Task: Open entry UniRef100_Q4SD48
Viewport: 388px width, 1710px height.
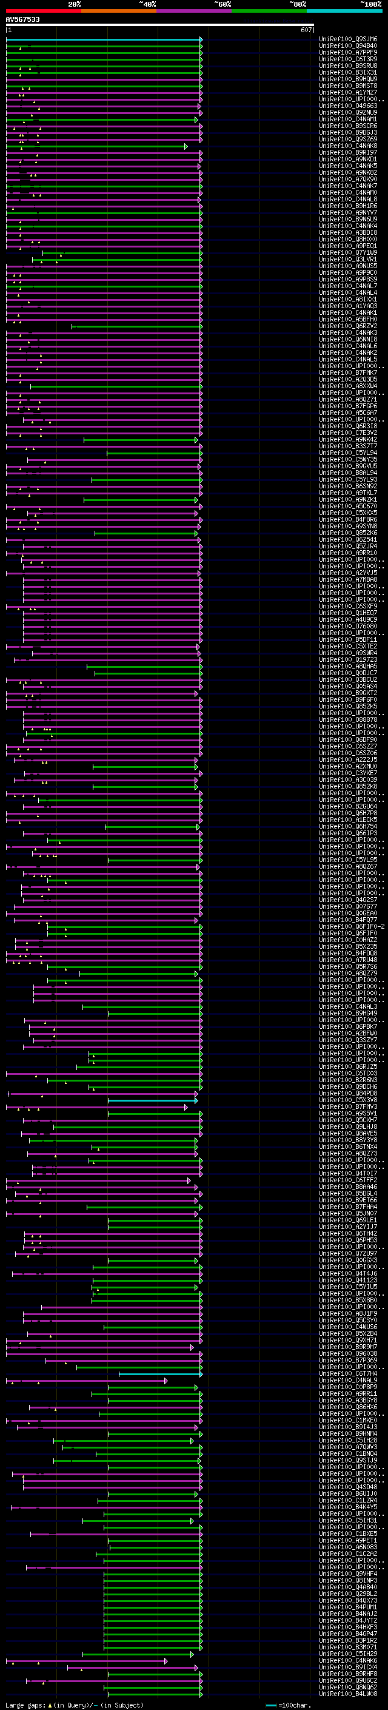Action: tap(348, 1487)
